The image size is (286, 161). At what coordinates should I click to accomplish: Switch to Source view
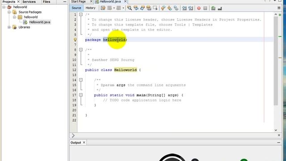[x=76, y=8]
